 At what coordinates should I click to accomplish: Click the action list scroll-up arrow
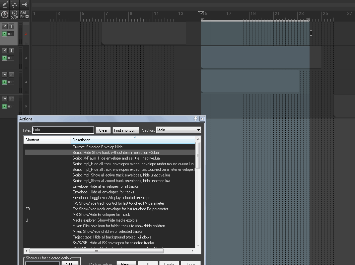pyautogui.click(x=198, y=139)
